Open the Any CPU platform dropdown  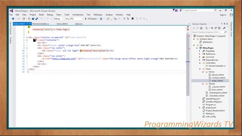[x=74, y=19]
